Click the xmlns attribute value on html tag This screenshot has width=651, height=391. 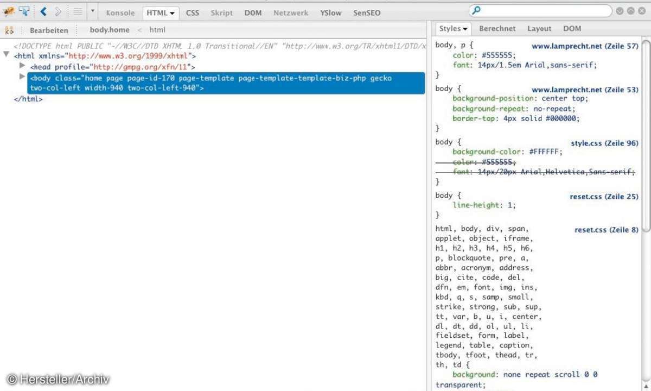click(129, 56)
